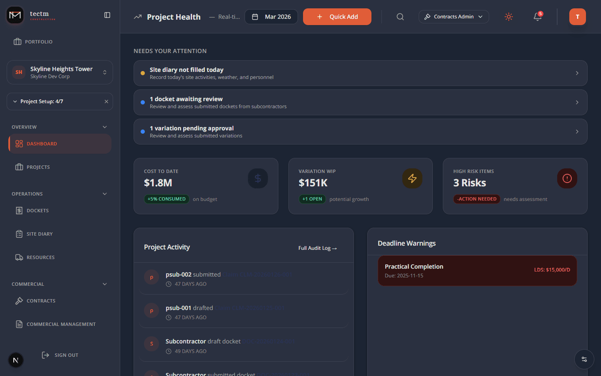Toggle the sidebar collapse control

107,15
